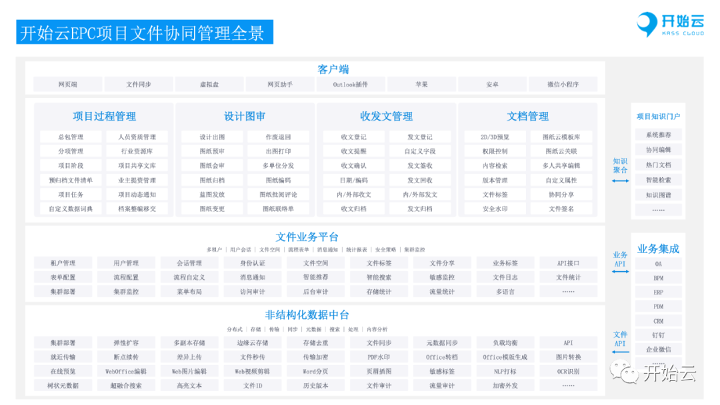This screenshot has height=405, width=720.
Task: Select ERP in the 业务集成 list
Action: tap(658, 292)
